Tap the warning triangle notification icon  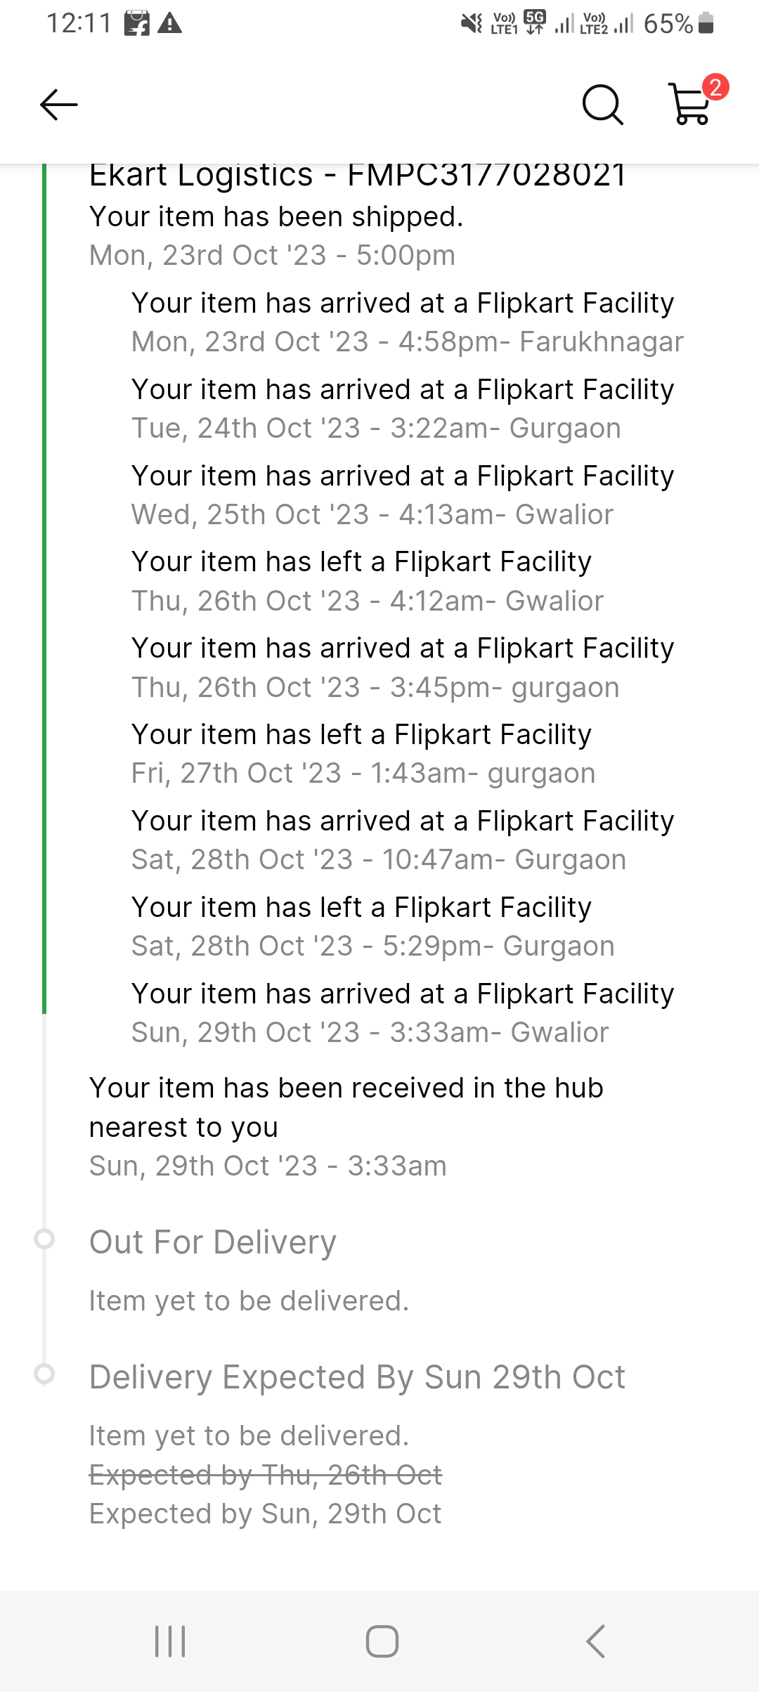tap(170, 24)
